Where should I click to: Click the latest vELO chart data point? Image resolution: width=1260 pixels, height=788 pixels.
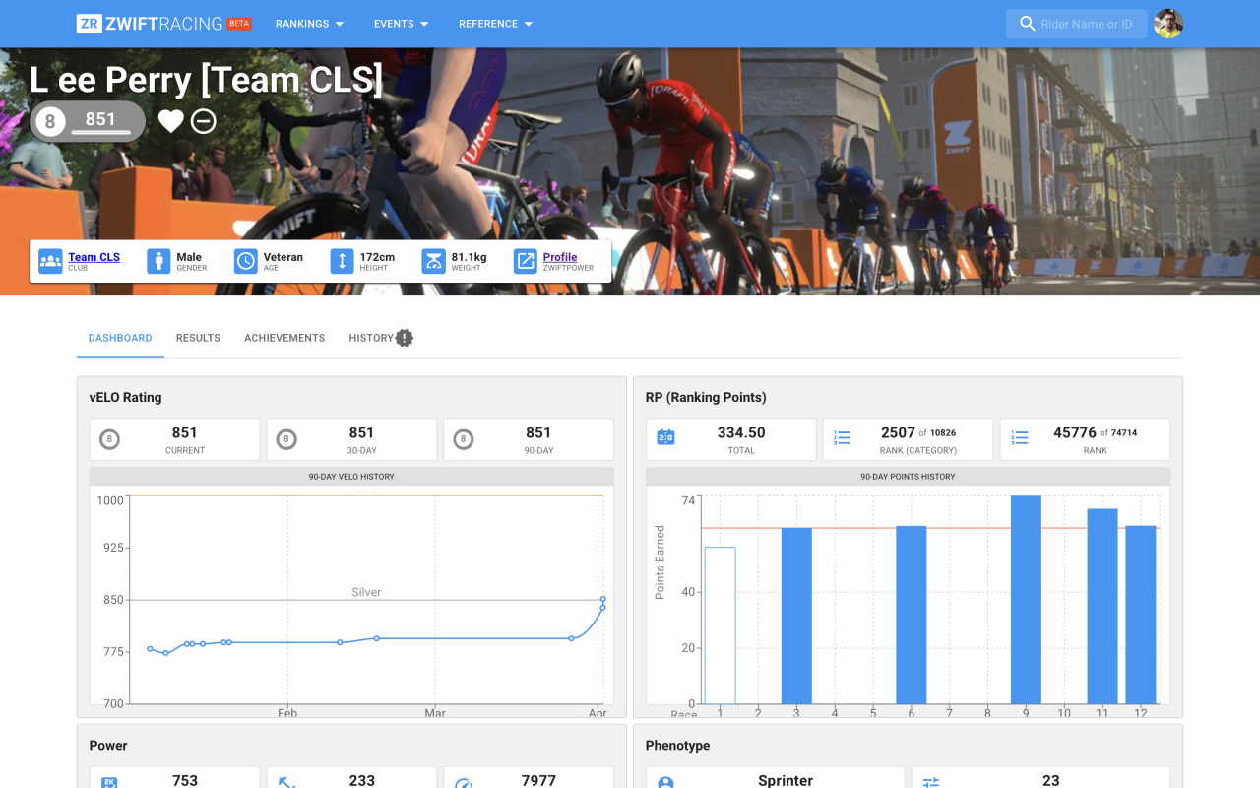click(602, 599)
